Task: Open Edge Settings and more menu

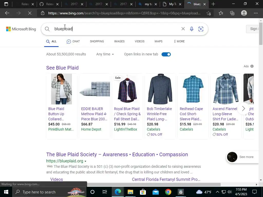Action: click(256, 13)
